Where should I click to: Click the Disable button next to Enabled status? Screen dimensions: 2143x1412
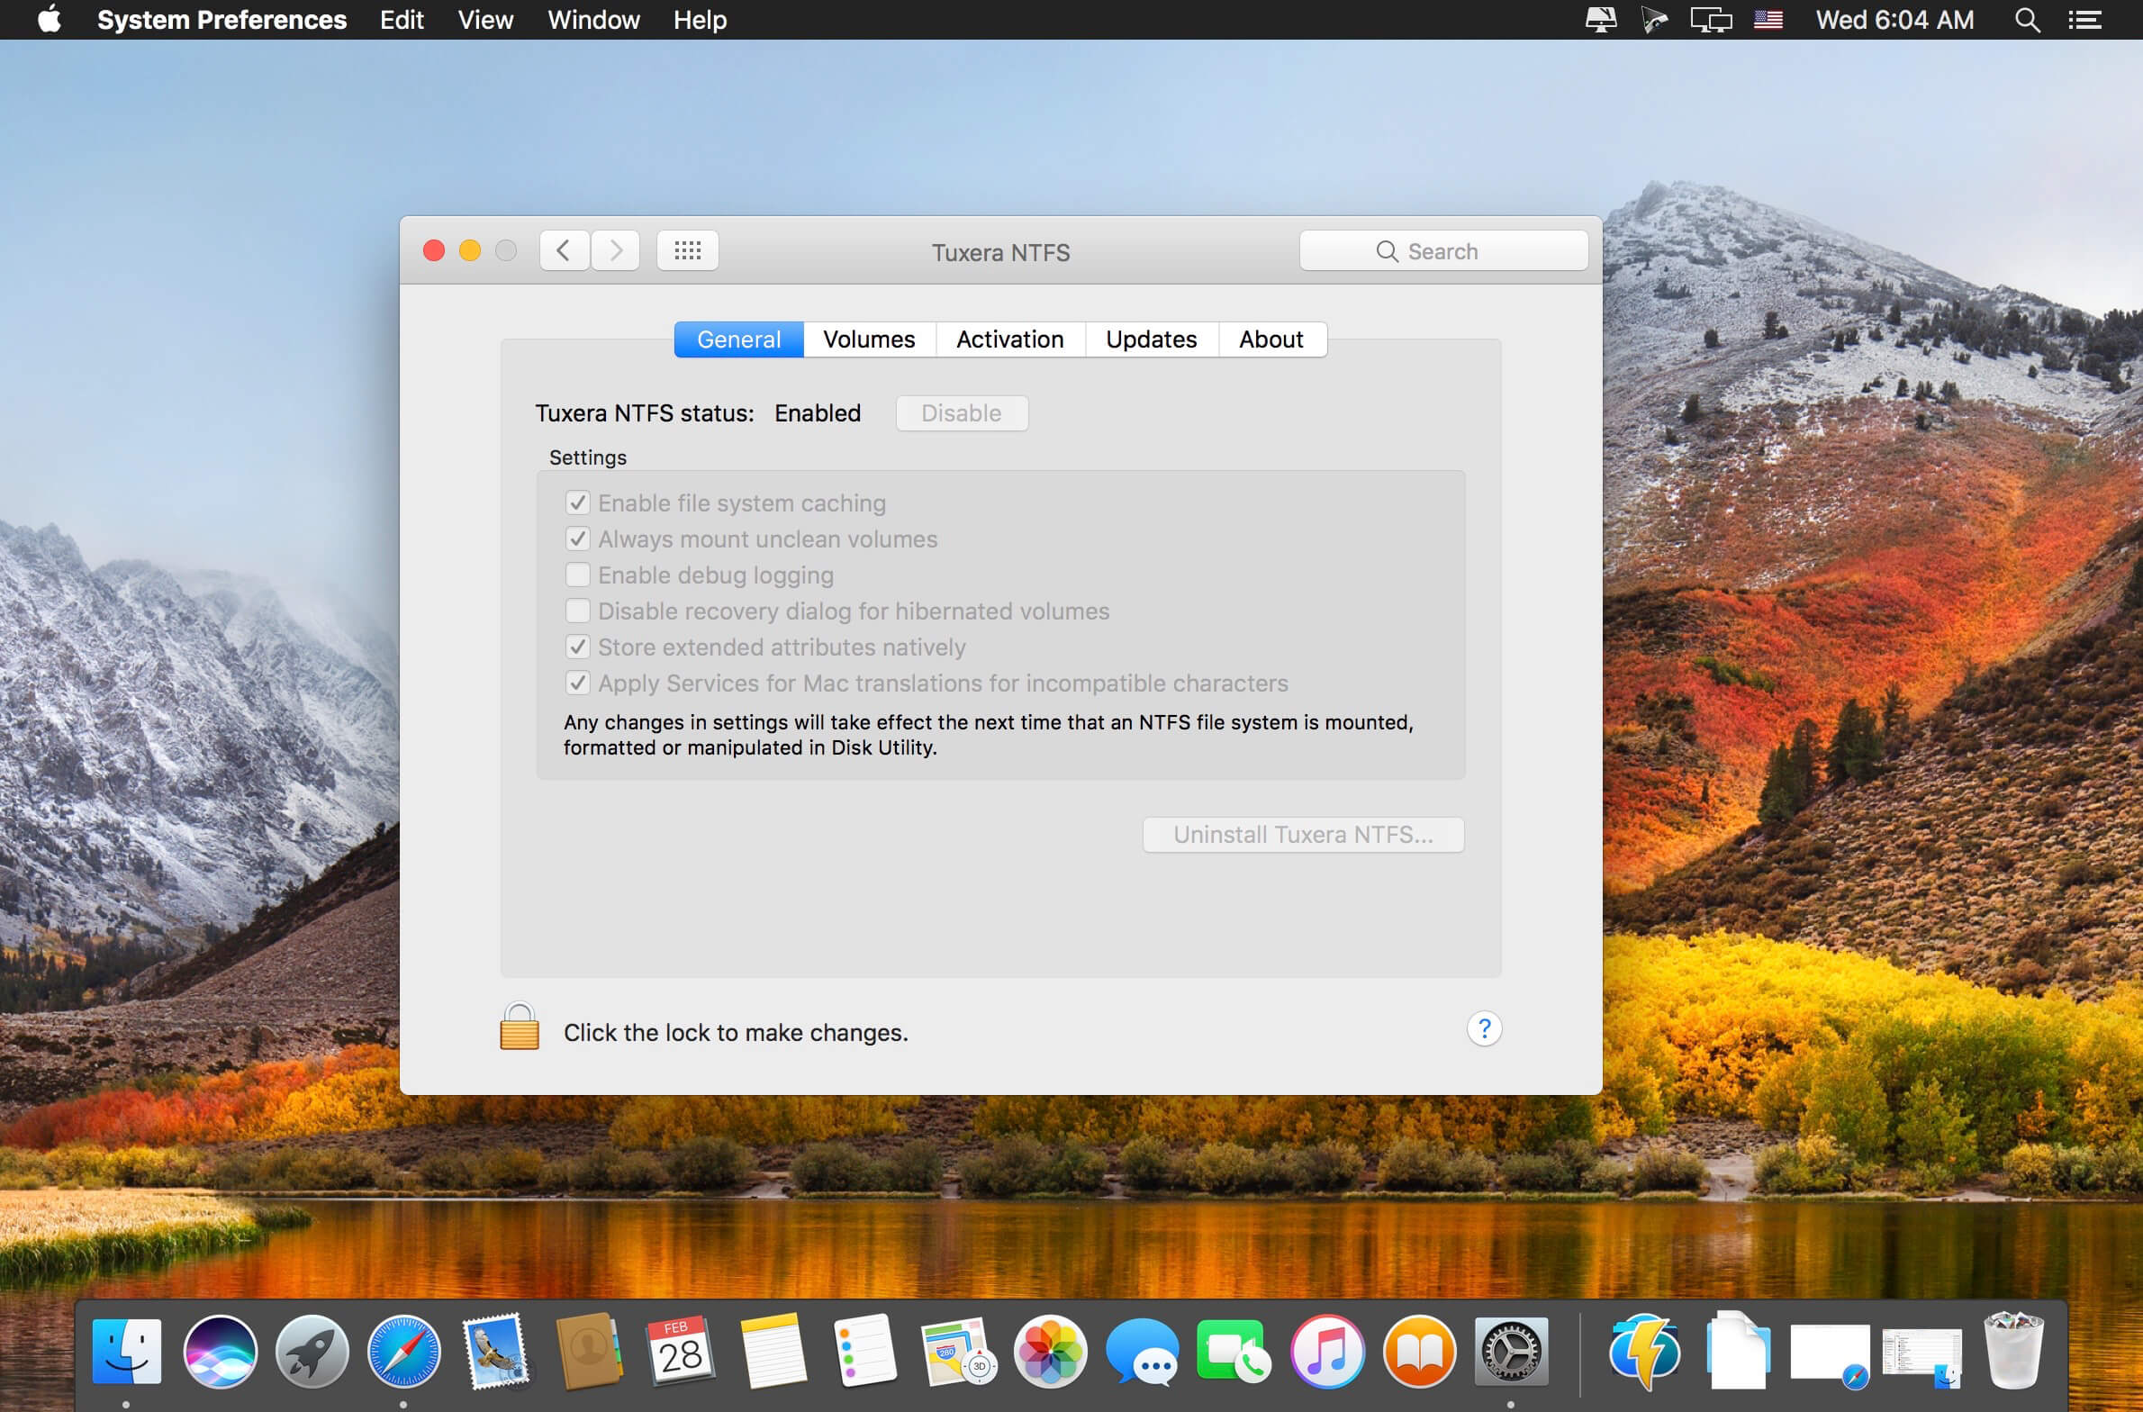958,412
